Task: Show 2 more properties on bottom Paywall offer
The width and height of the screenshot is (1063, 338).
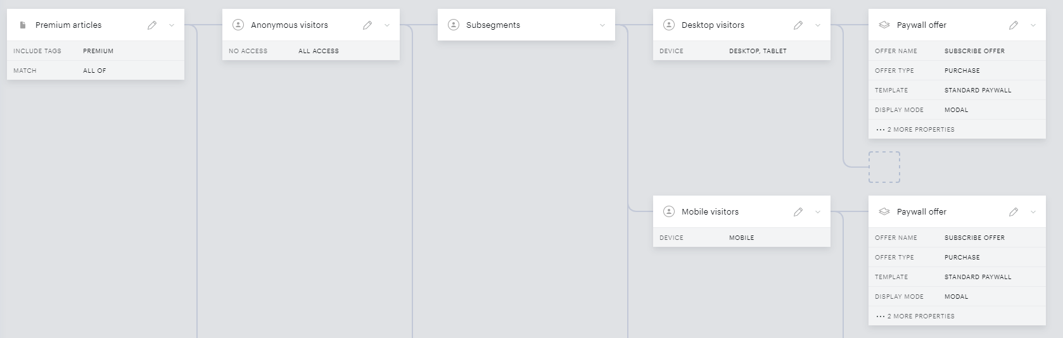Action: click(x=915, y=316)
